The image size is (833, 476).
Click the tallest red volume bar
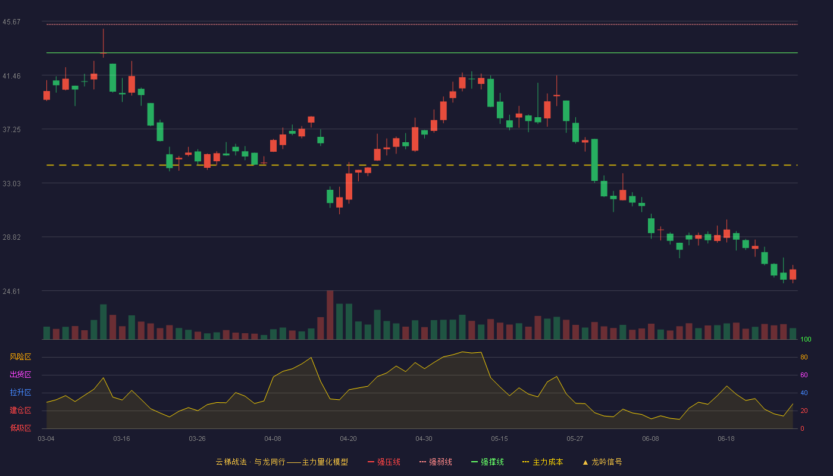[330, 315]
